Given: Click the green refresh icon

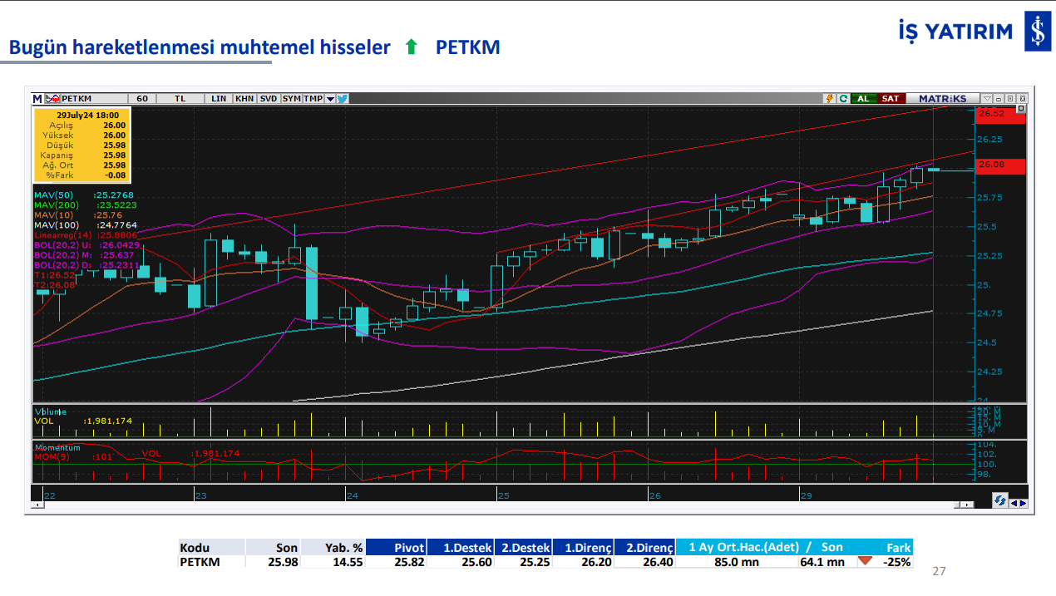Looking at the screenshot, I should coord(842,98).
